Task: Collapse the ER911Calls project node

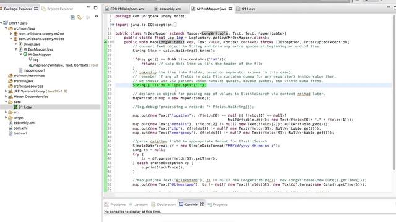Action: pyautogui.click(x=1, y=23)
